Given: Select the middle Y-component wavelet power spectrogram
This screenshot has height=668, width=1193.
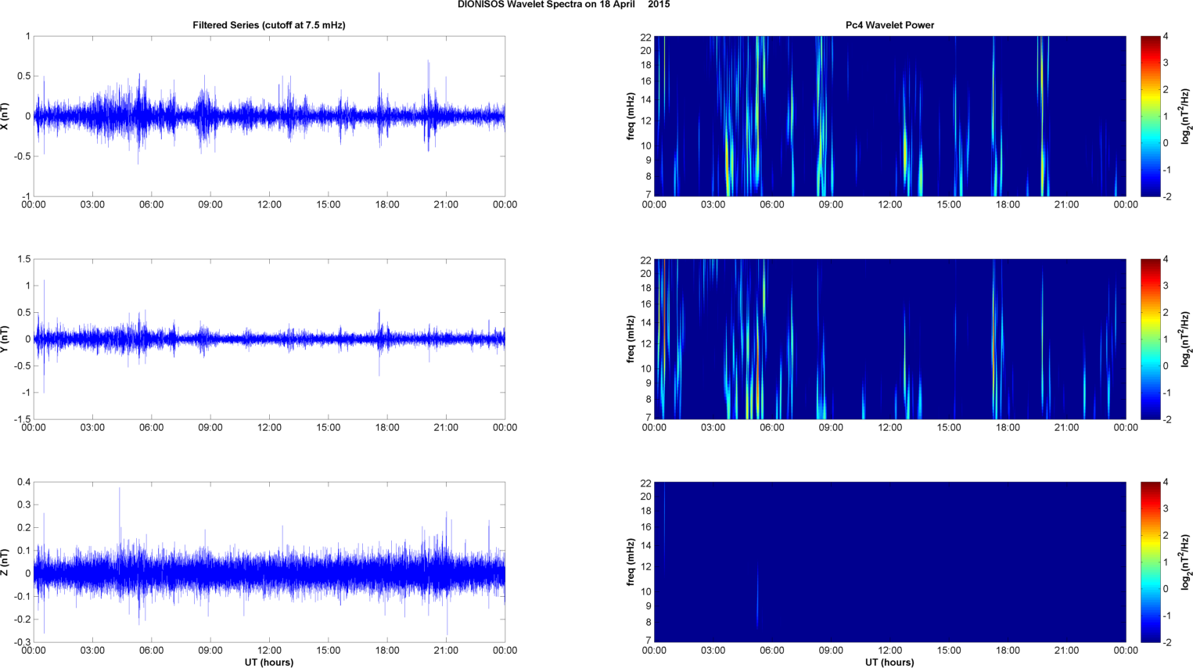Looking at the screenshot, I should click(x=889, y=339).
